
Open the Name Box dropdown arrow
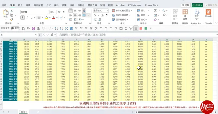[36, 35]
